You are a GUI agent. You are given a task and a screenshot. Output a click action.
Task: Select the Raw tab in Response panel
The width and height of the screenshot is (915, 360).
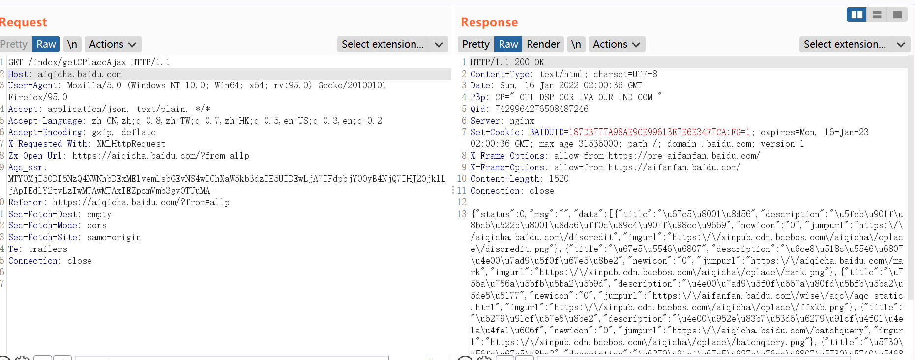click(508, 44)
